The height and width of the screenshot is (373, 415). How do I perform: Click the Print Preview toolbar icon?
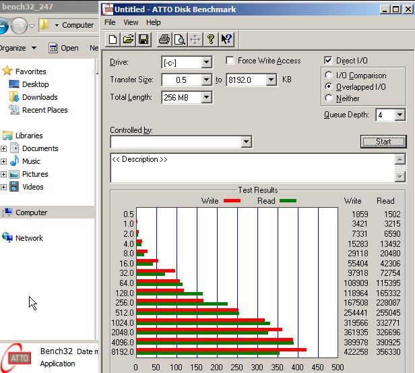coord(179,40)
